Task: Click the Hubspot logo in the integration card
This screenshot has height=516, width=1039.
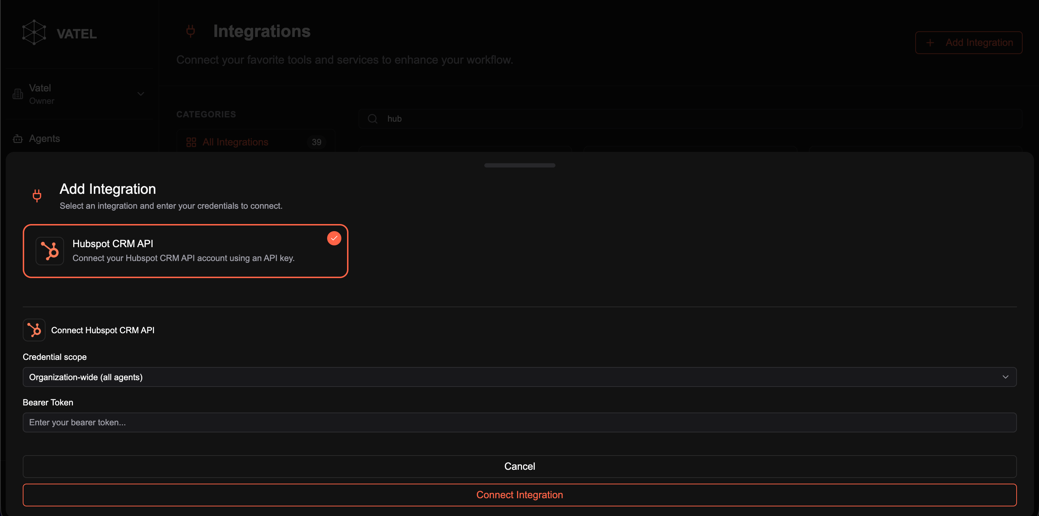Action: click(x=50, y=251)
